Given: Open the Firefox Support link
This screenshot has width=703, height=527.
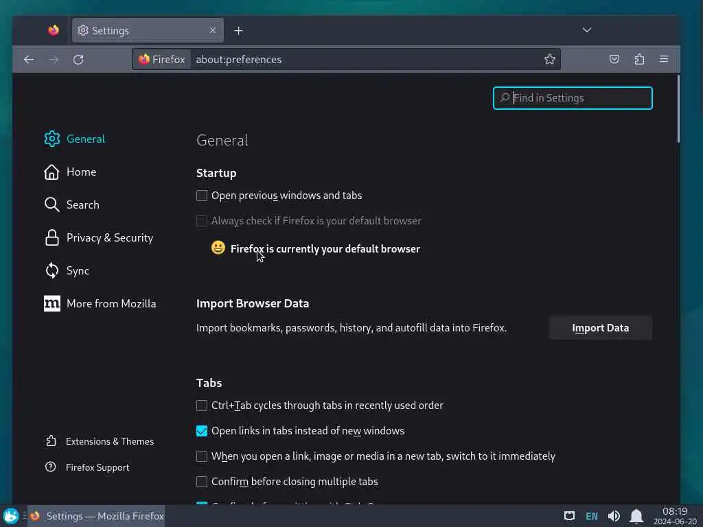Looking at the screenshot, I should point(87,467).
